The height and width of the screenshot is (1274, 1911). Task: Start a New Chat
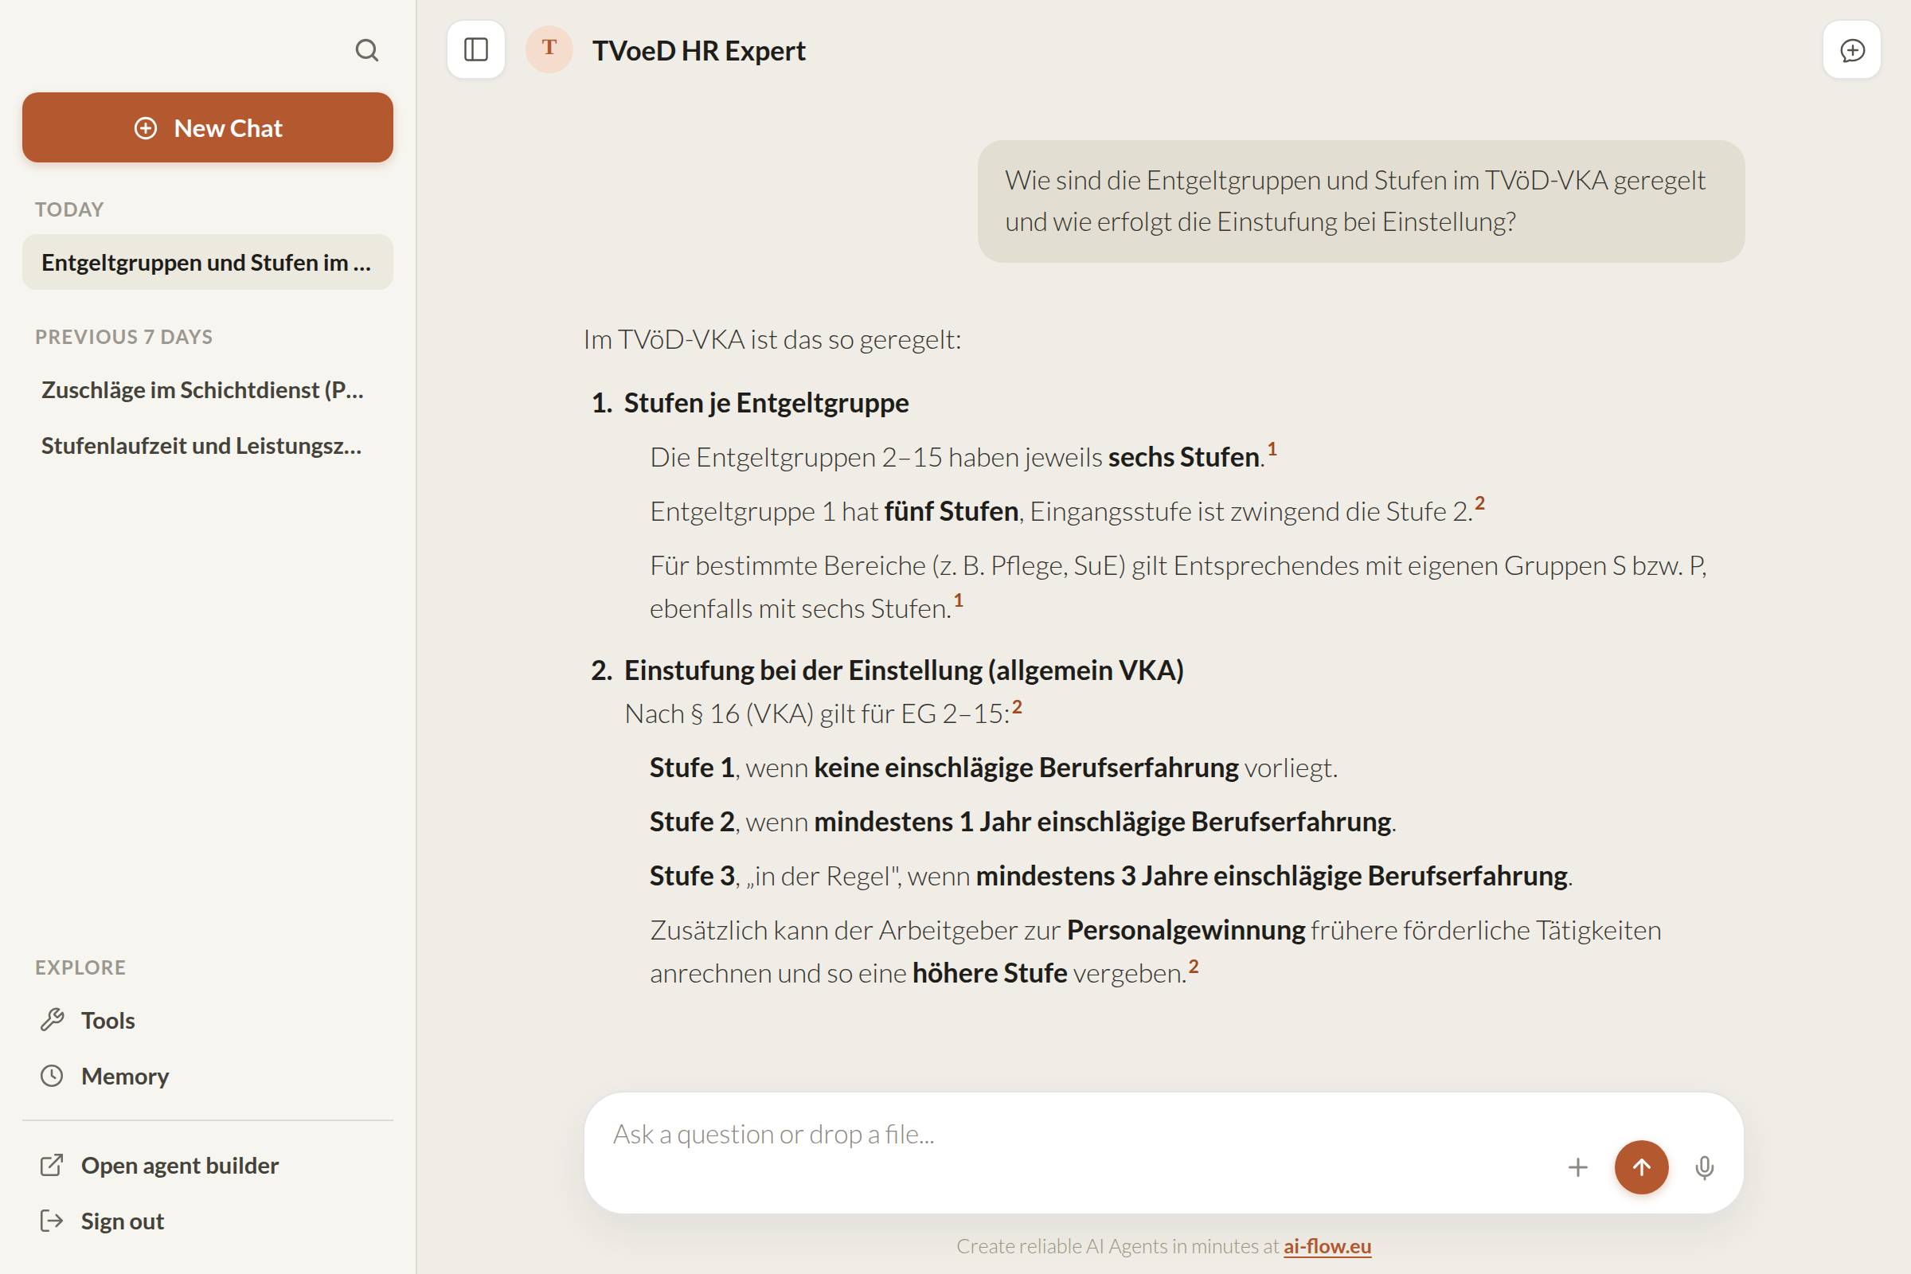207,127
